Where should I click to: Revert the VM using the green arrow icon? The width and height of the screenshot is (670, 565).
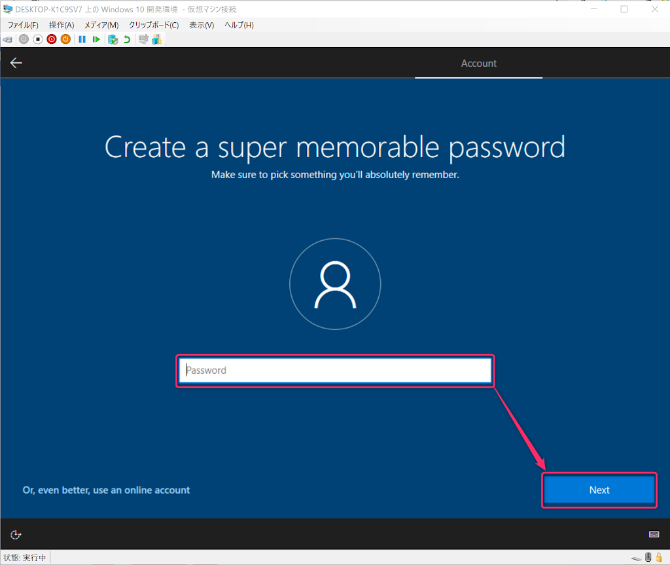pos(127,39)
